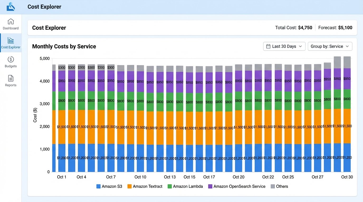Expand the Last 30 Days dropdown

point(284,46)
